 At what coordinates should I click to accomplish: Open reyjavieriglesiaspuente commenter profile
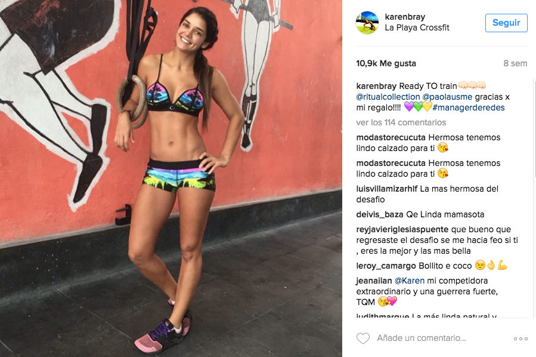coord(402,229)
